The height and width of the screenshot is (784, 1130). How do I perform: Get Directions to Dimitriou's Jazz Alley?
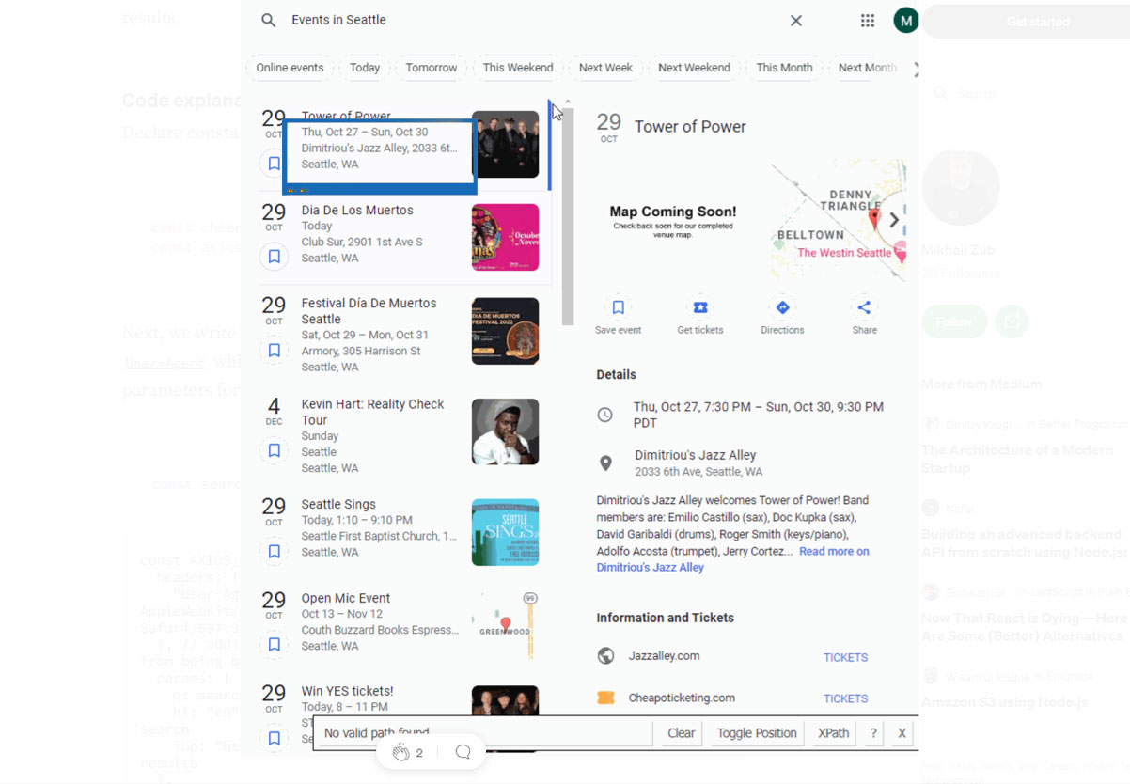click(x=782, y=306)
